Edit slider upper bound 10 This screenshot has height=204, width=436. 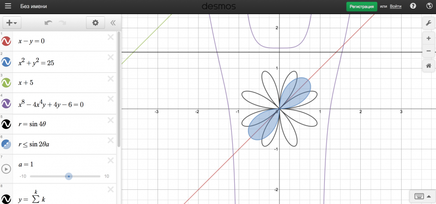106,176
